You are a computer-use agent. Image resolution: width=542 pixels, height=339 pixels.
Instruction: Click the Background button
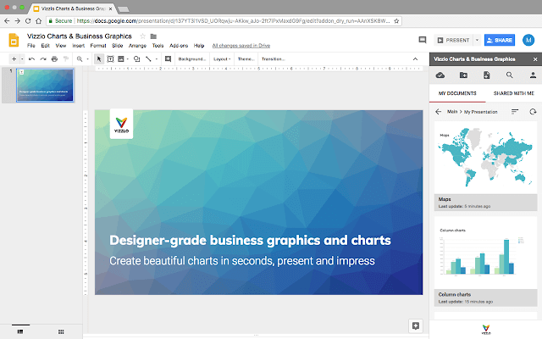pyautogui.click(x=192, y=59)
